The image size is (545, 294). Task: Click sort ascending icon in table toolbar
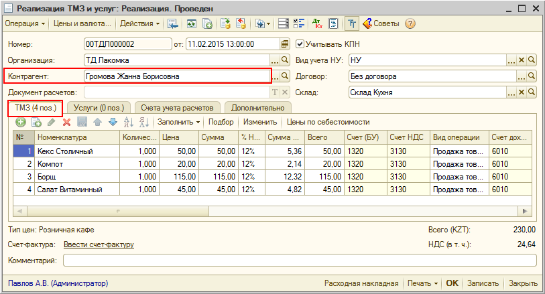(129, 122)
